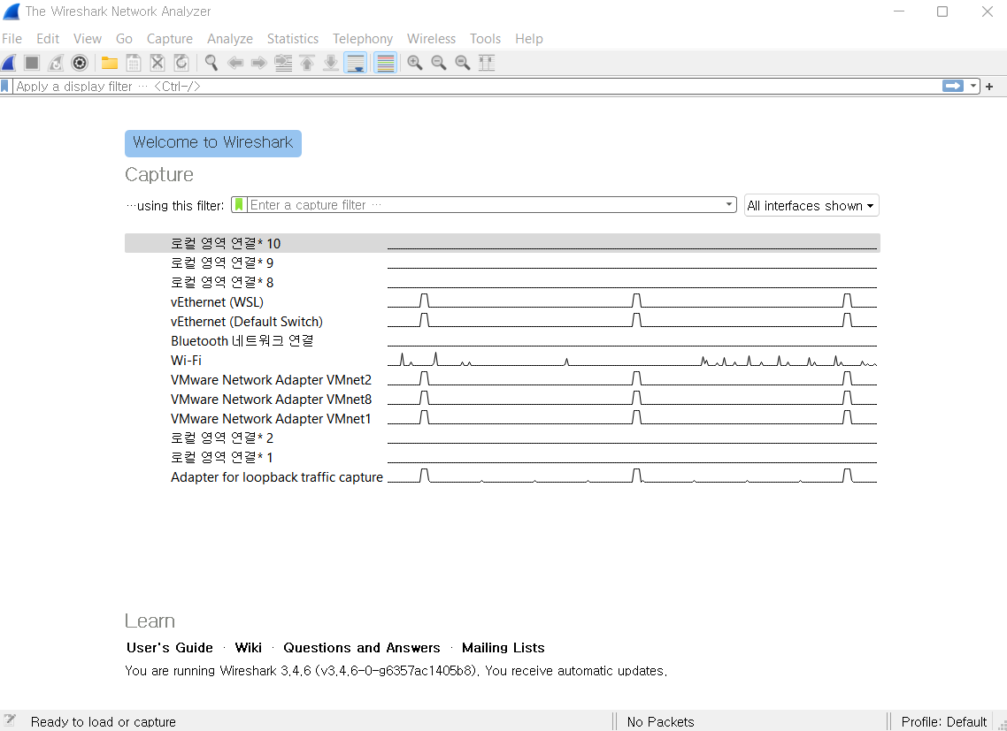The height and width of the screenshot is (731, 1007).
Task: Open a capture file with the folder icon
Action: tap(110, 63)
